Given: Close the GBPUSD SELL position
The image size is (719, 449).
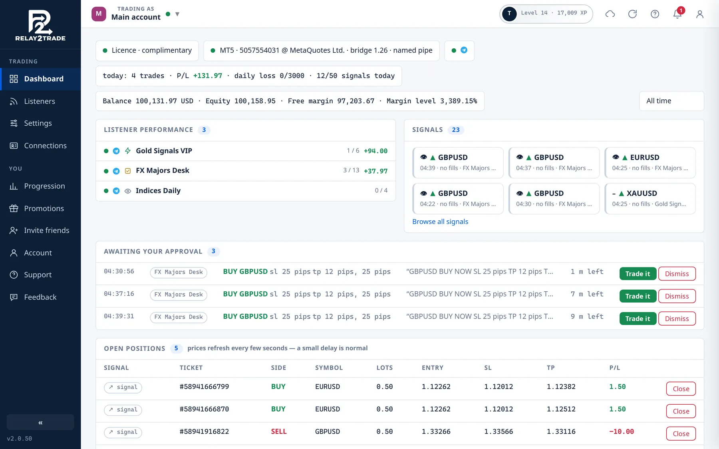Looking at the screenshot, I should (681, 433).
